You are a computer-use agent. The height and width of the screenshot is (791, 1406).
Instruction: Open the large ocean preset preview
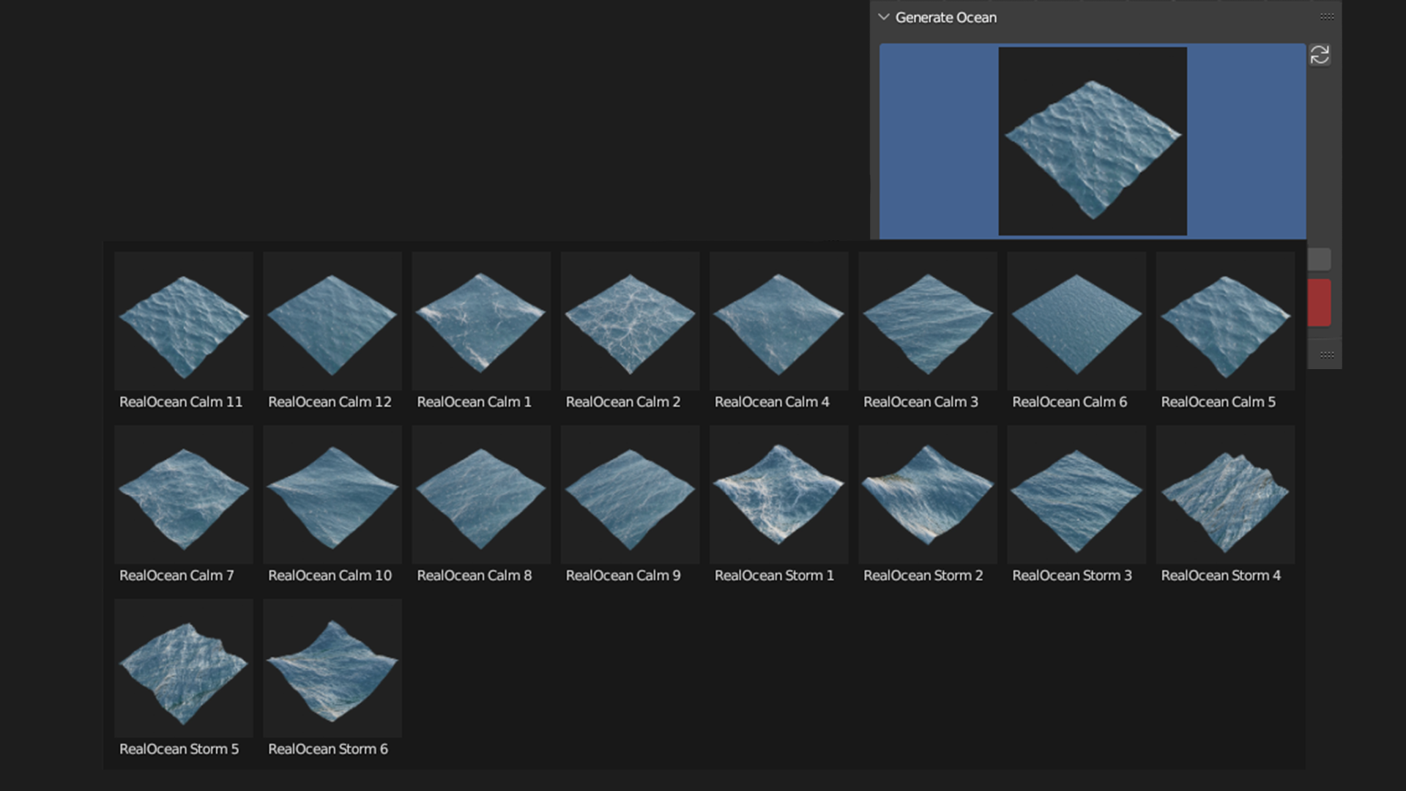coord(1093,141)
